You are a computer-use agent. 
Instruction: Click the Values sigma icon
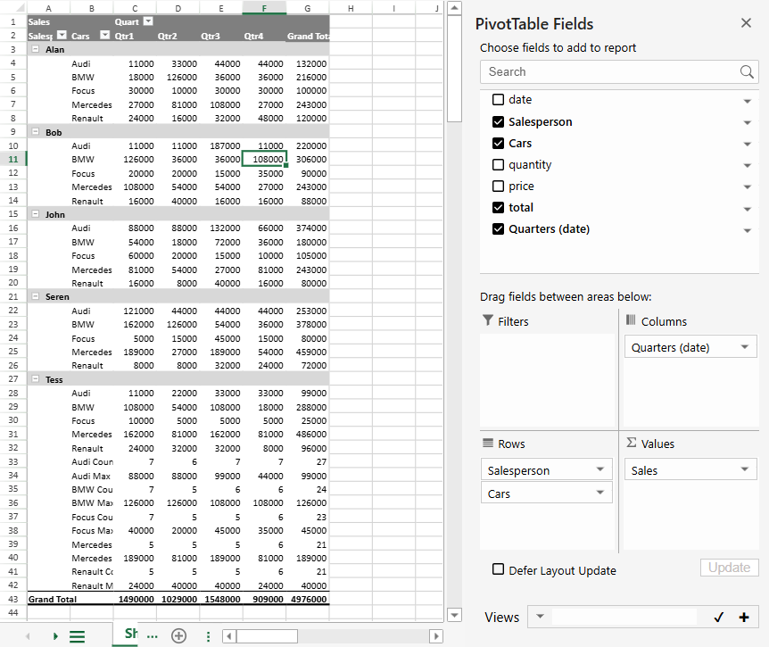click(632, 443)
